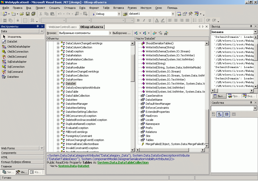Switch to WebUserControl3.ascx tab

click(63, 27)
